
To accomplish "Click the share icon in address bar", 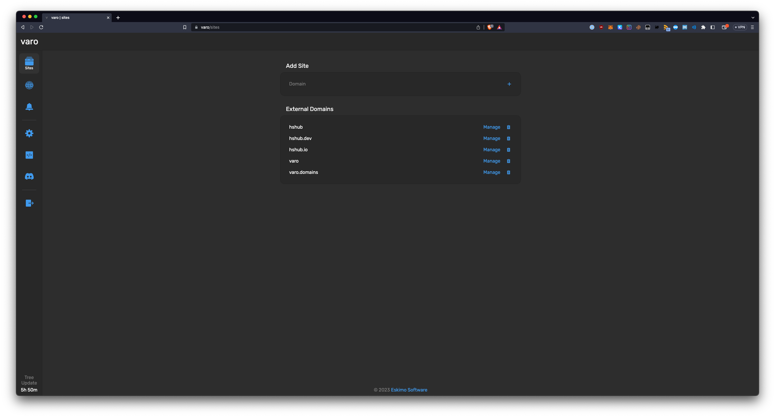I will pos(478,27).
